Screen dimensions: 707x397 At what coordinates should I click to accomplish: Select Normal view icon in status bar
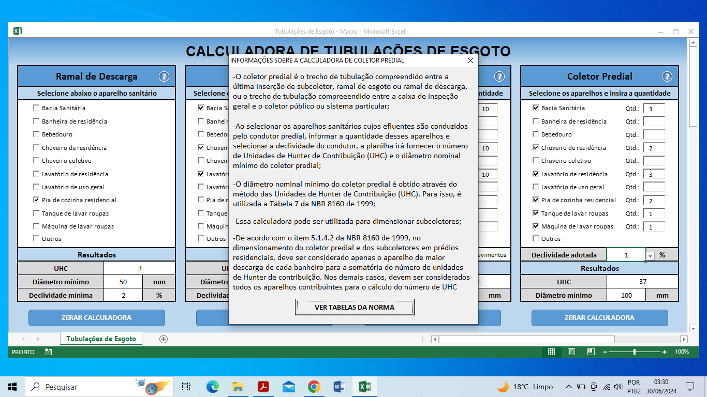551,352
